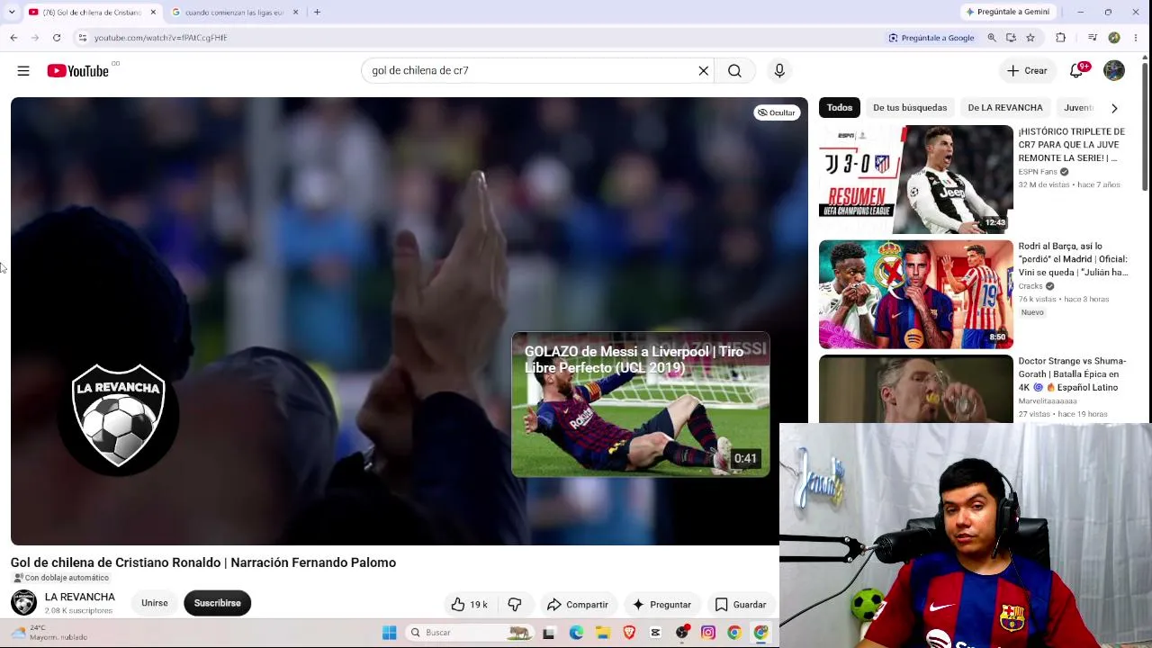
Task: Open the Chrome profile avatar
Action: coord(1114,38)
